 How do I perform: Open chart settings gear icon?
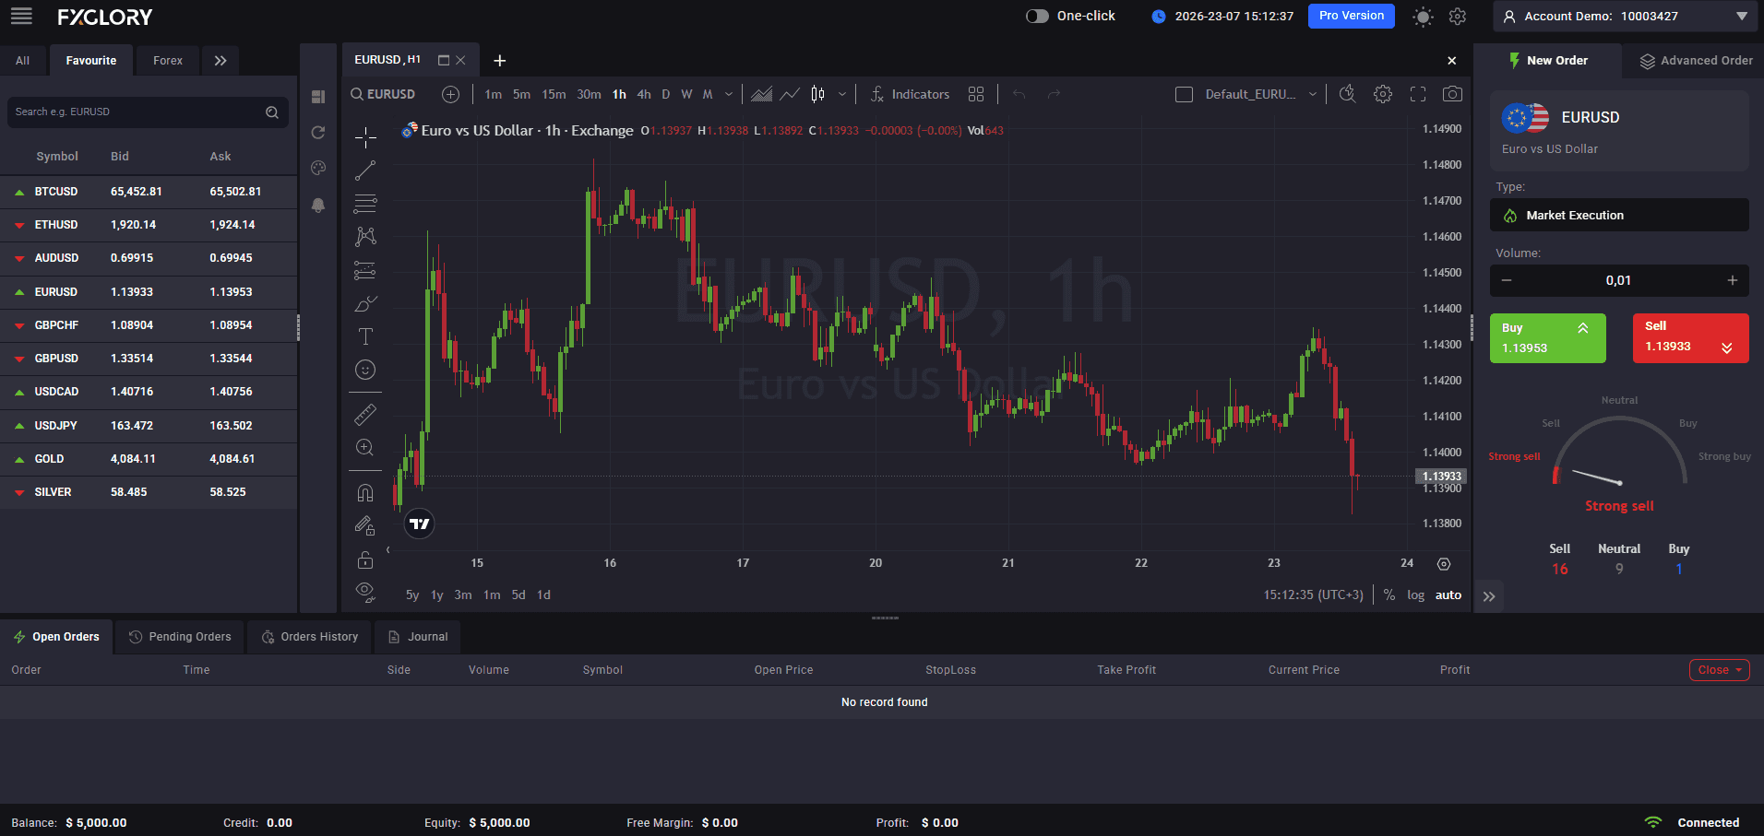pyautogui.click(x=1382, y=94)
